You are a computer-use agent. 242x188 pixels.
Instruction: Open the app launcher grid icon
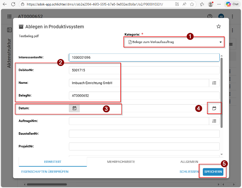click(9, 16)
